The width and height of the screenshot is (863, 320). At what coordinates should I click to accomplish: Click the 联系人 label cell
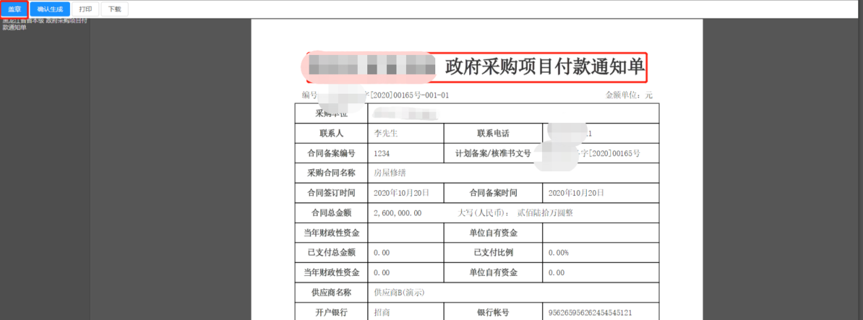pos(331,133)
